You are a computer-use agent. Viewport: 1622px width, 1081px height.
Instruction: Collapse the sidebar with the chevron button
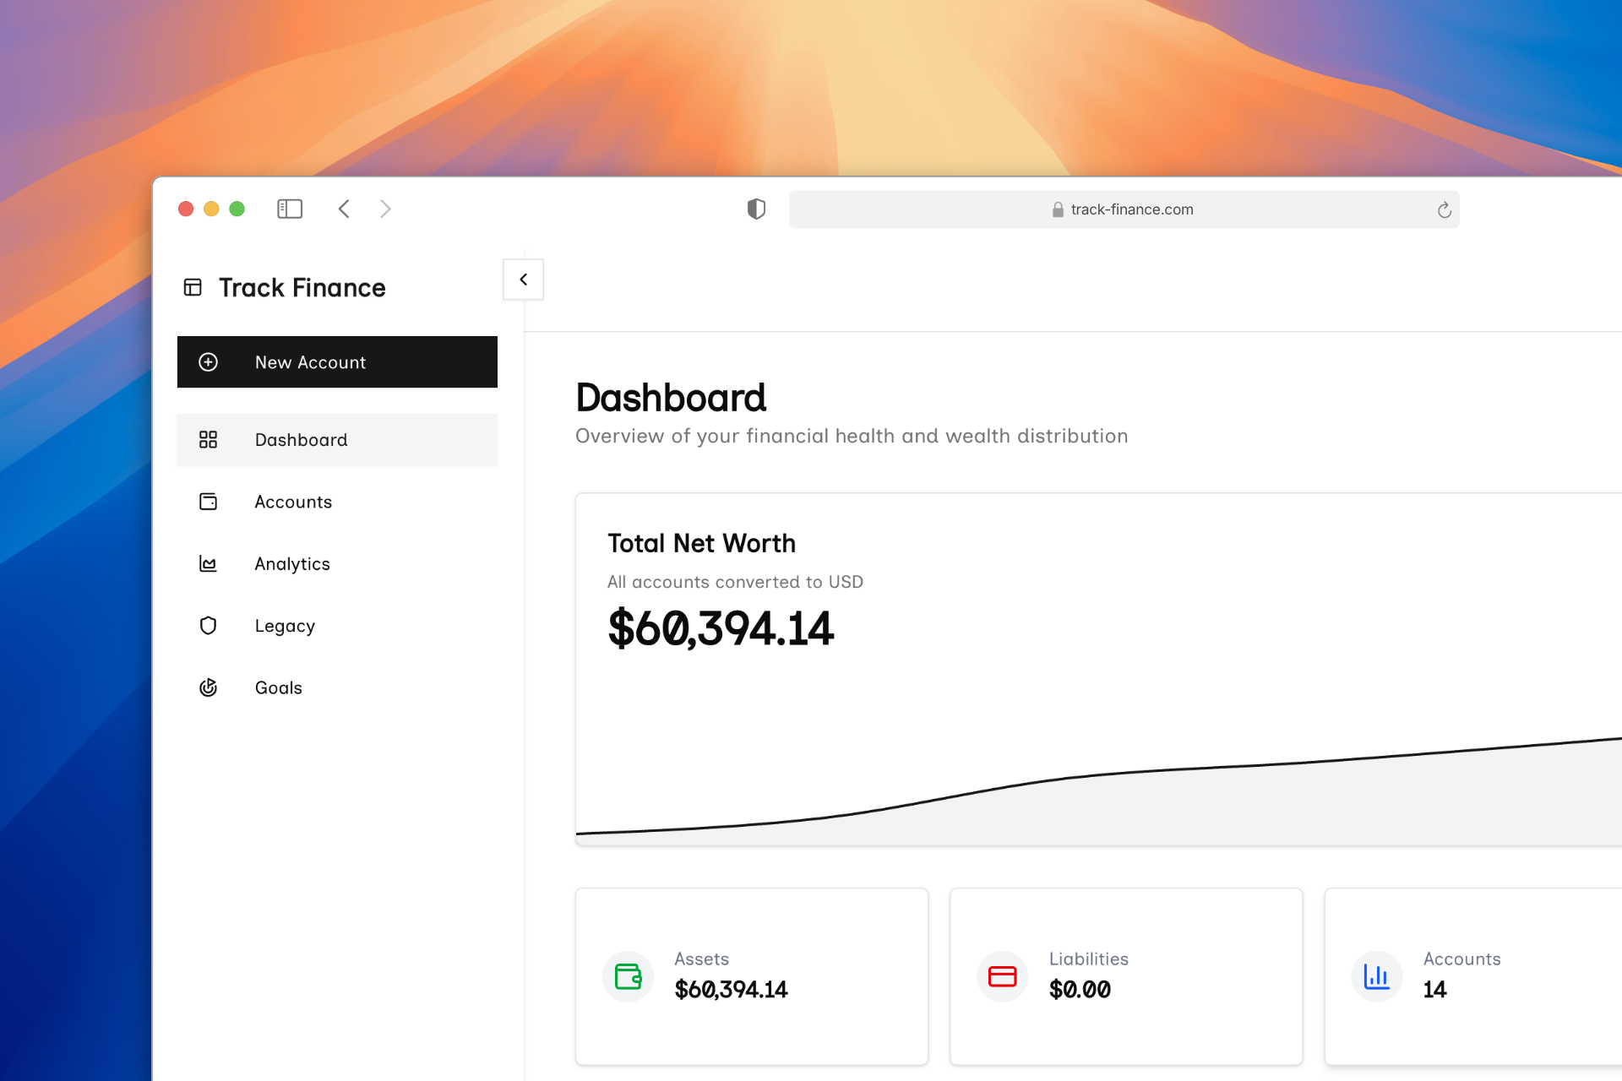point(523,280)
